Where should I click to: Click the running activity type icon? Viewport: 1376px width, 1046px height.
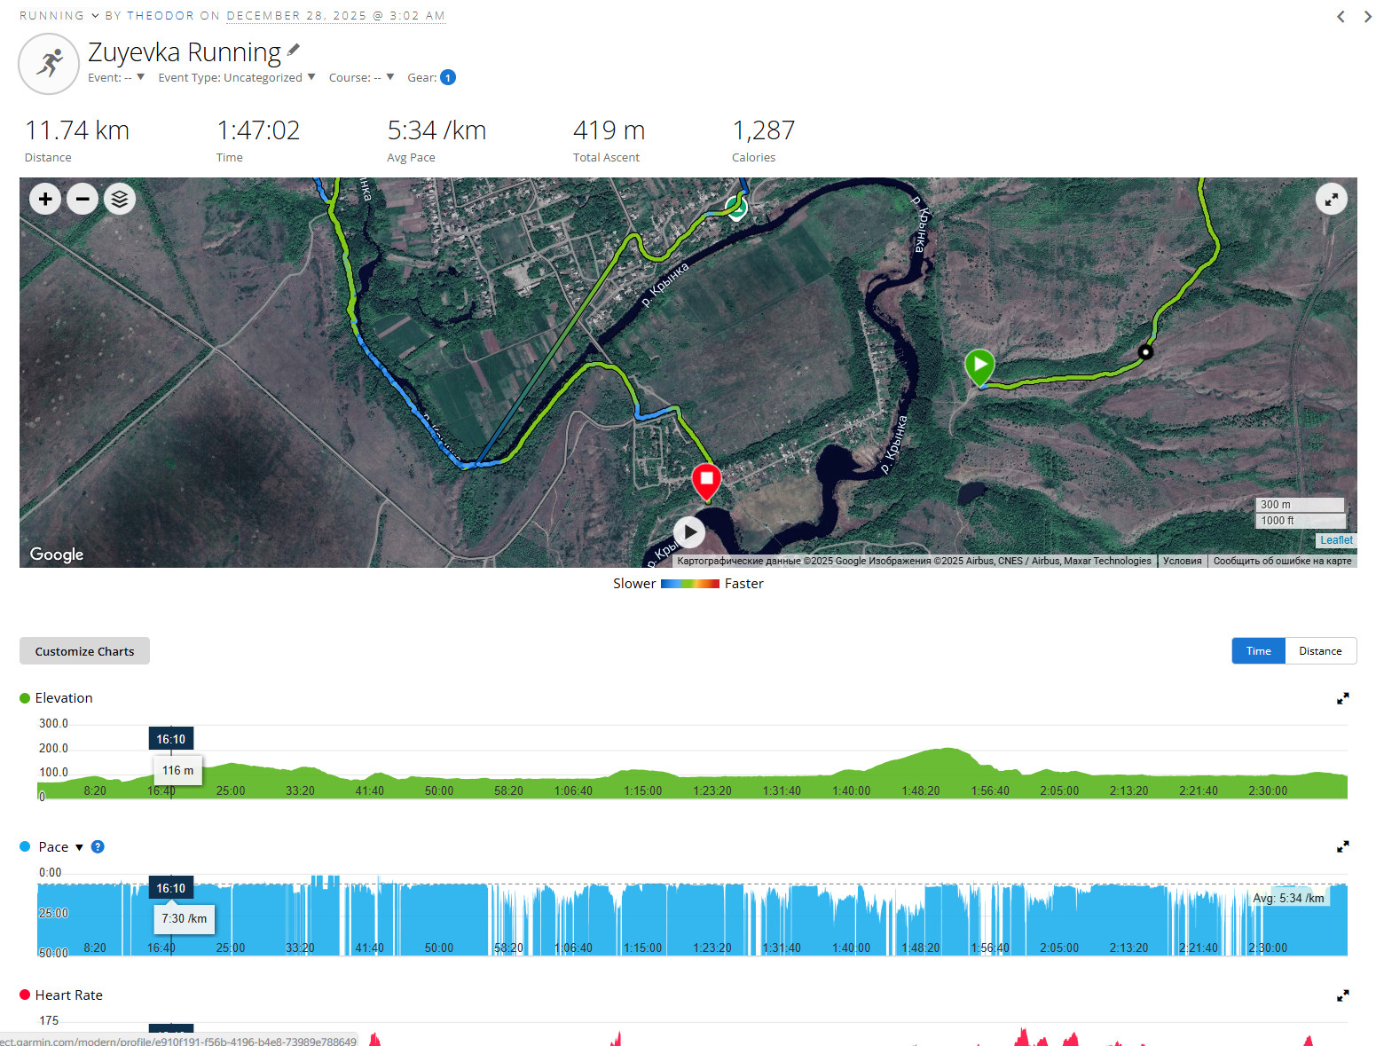(50, 64)
